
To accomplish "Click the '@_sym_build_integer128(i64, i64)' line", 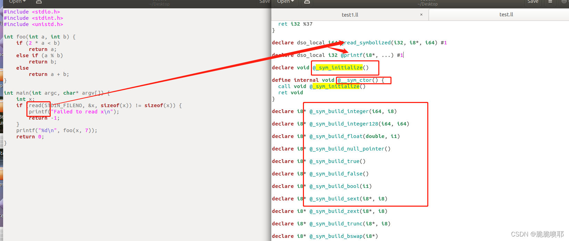I will click(x=340, y=124).
